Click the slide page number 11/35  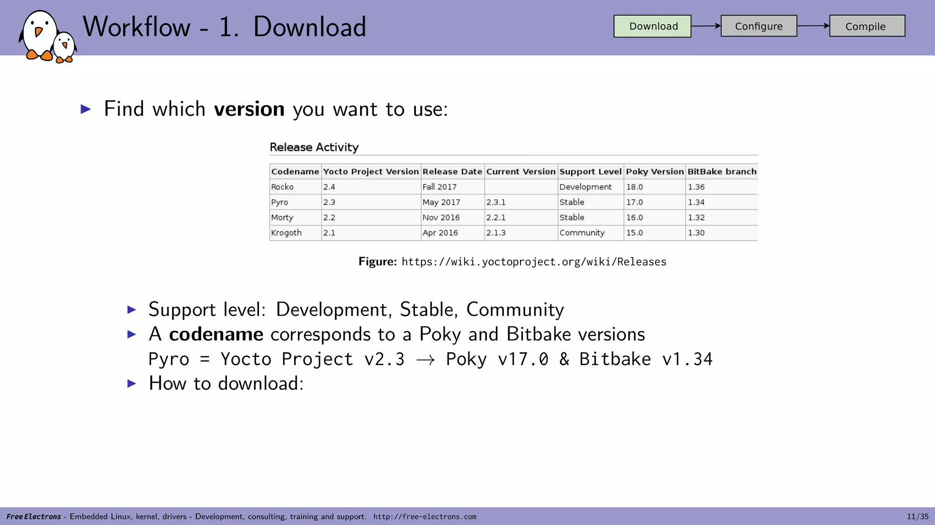918,516
